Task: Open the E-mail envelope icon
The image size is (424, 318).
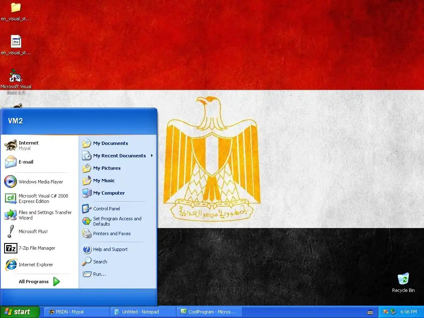Action: pos(11,162)
